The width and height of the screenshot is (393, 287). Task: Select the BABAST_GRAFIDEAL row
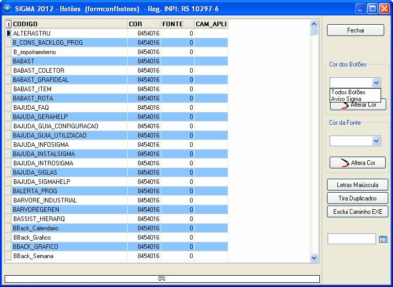[119, 80]
